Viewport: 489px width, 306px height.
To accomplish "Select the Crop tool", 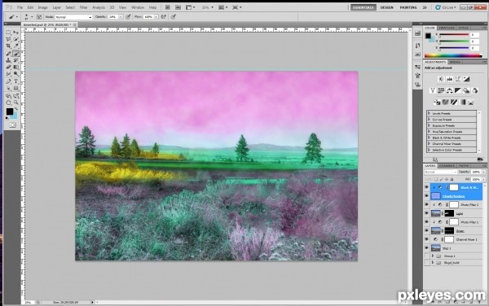I will point(8,46).
